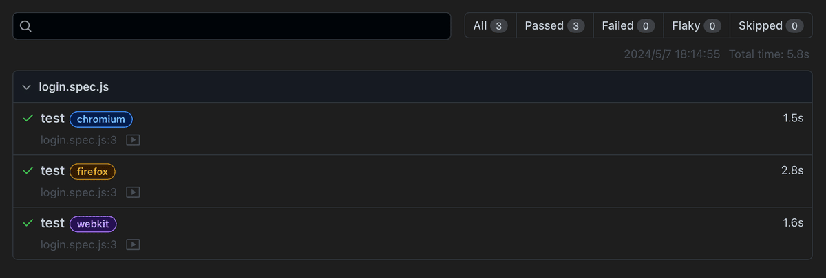Click green checkmark of firefox test
This screenshot has width=826, height=278.
(x=28, y=171)
